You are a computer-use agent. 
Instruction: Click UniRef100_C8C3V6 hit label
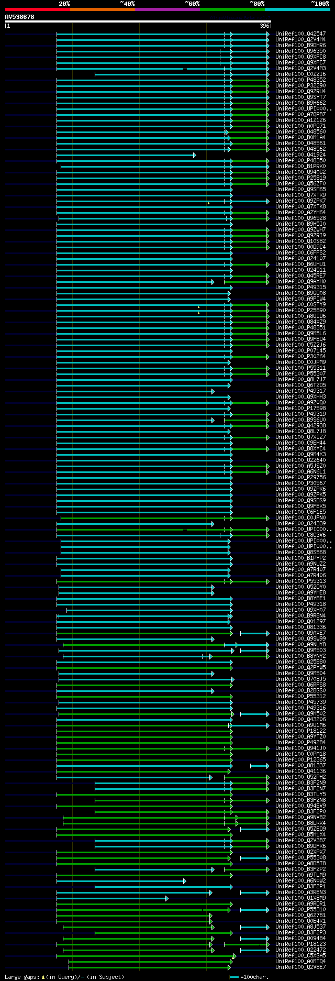point(300,535)
